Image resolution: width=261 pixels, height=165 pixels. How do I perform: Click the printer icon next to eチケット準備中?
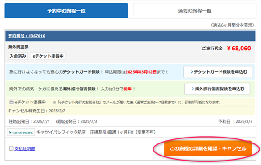(11, 102)
